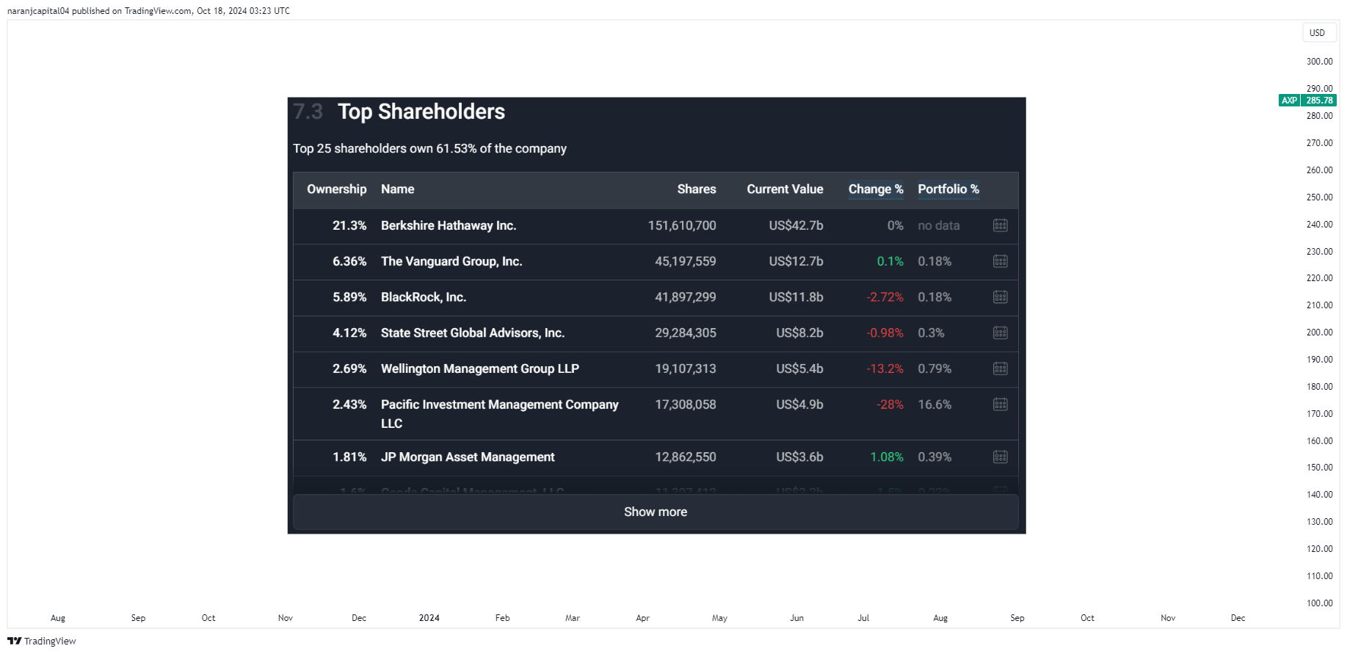The height and width of the screenshot is (654, 1347).
Task: Click the Name column header
Action: pos(397,189)
